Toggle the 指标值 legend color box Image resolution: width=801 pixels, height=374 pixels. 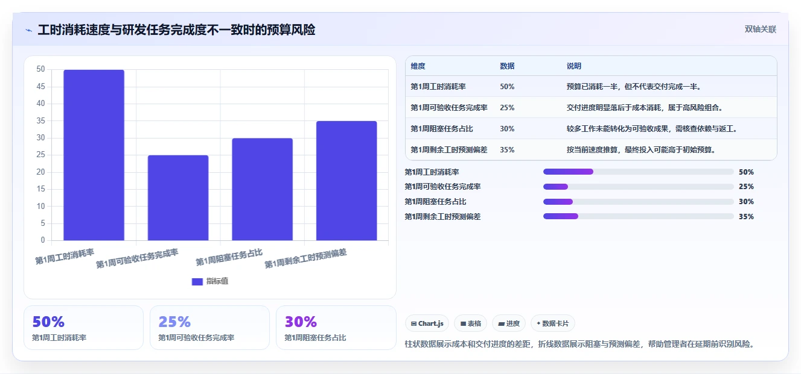(197, 281)
